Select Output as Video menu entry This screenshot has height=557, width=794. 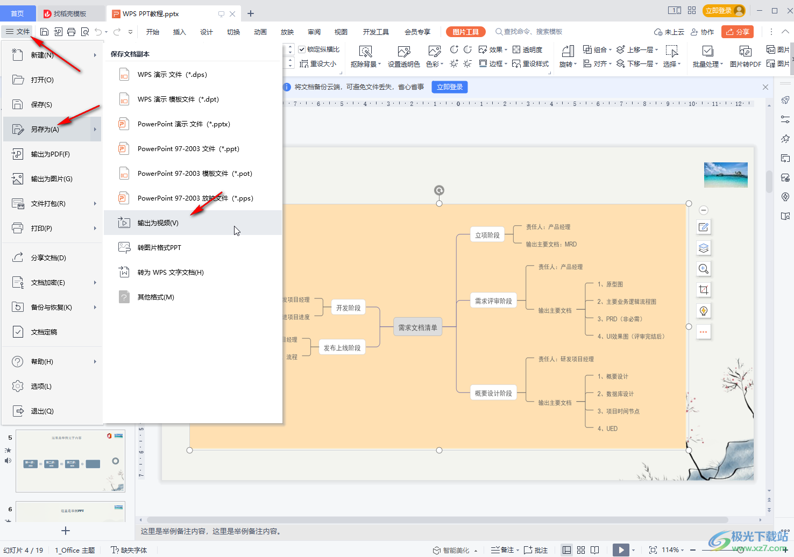193,223
